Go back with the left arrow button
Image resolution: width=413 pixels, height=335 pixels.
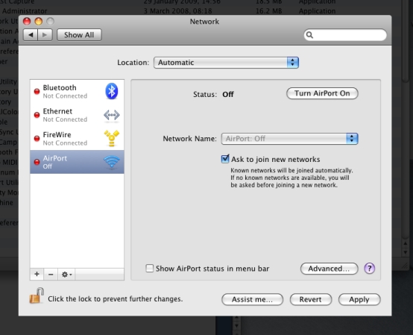31,35
